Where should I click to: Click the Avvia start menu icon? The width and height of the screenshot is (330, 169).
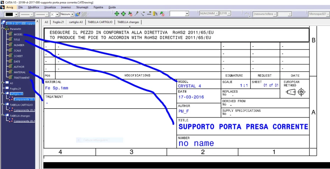(x=3, y=7)
